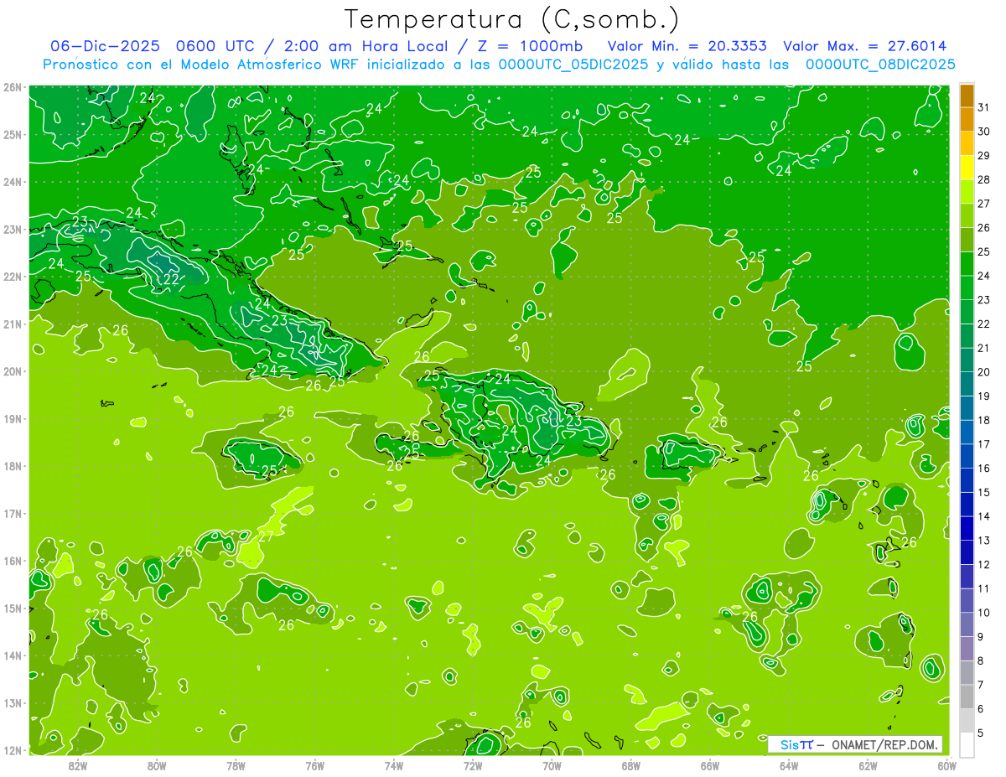Click the '11' color scale label
Image resolution: width=1006 pixels, height=777 pixels.
(983, 588)
